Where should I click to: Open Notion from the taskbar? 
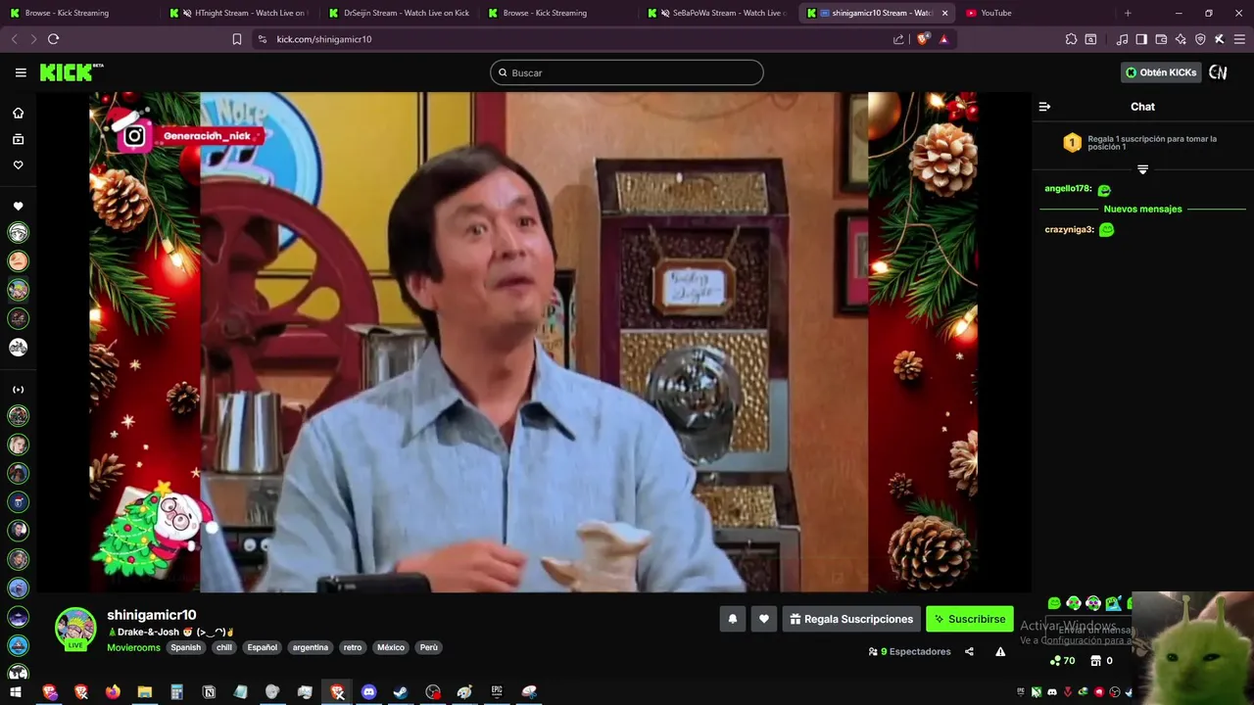[209, 692]
